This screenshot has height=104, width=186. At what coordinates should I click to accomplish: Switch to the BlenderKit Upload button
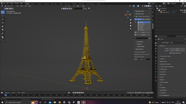coord(147,19)
